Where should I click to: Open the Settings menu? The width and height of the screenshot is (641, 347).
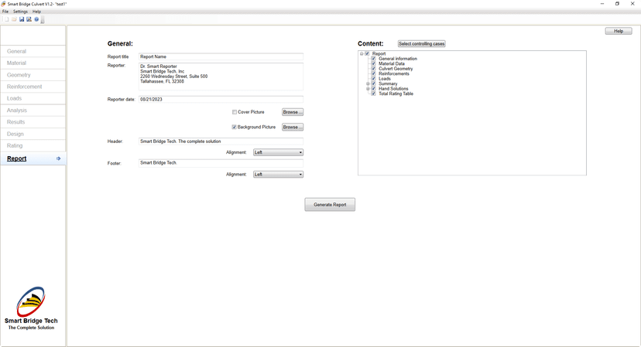20,12
